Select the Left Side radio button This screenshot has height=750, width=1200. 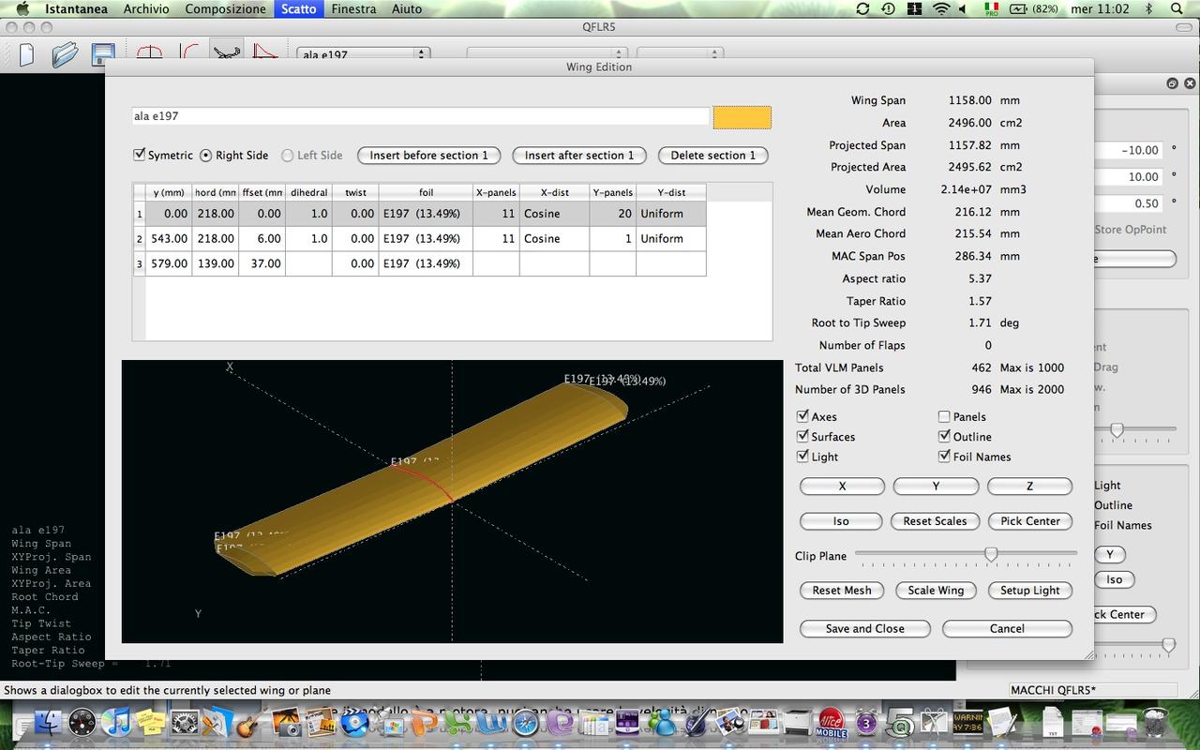288,156
